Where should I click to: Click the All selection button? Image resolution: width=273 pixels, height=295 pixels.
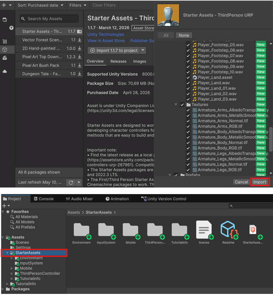pyautogui.click(x=166, y=35)
